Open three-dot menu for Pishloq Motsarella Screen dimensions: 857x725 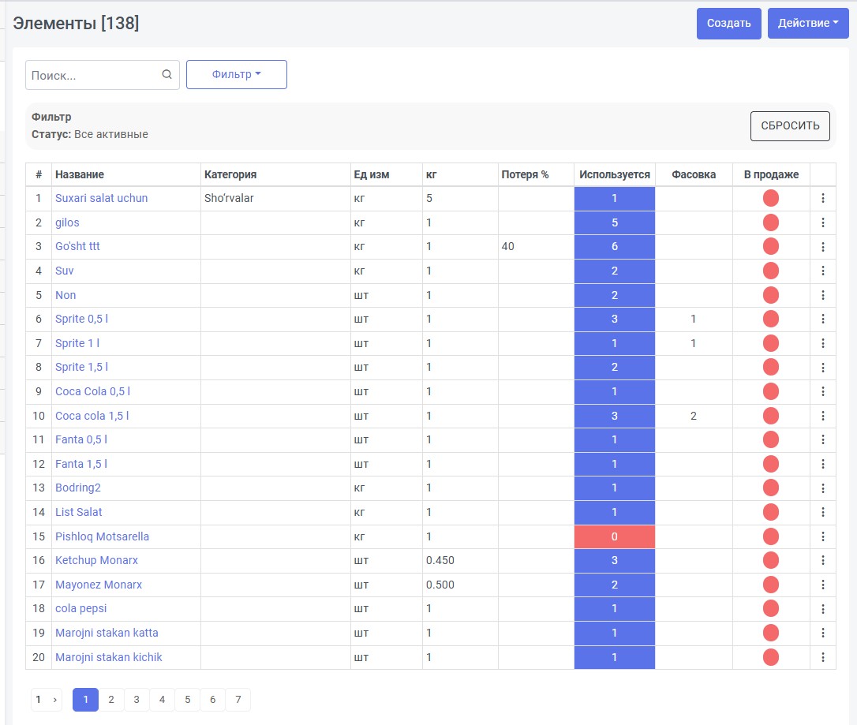click(822, 536)
